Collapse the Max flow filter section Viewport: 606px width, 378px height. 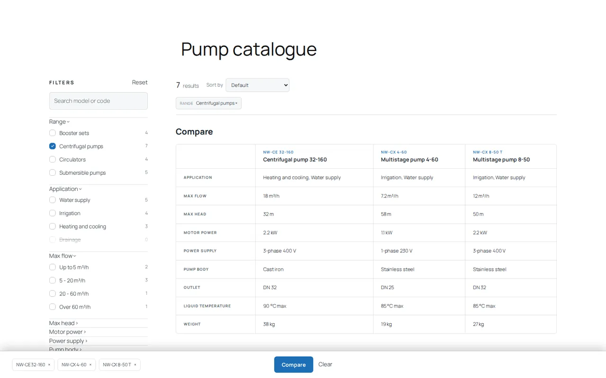62,256
